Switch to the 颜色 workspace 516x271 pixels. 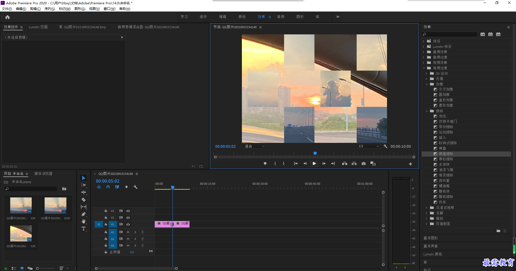point(242,17)
